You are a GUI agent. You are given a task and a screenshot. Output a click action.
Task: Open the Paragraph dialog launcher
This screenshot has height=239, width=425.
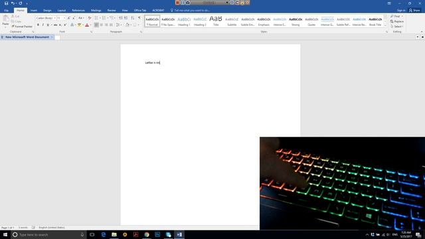point(141,32)
